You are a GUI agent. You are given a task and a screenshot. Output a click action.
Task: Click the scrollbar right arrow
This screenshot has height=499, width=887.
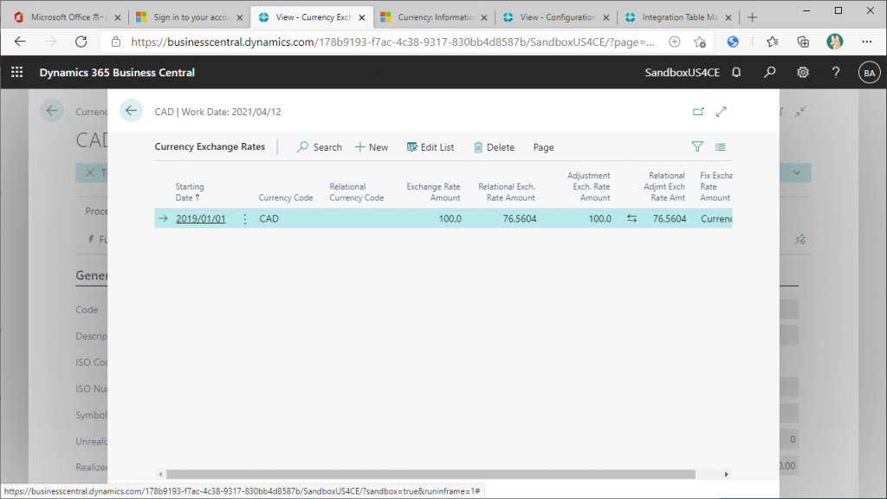[x=727, y=474]
